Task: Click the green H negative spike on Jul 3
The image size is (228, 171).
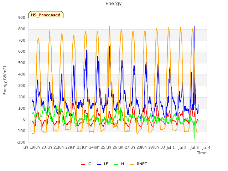Action: coord(194,139)
